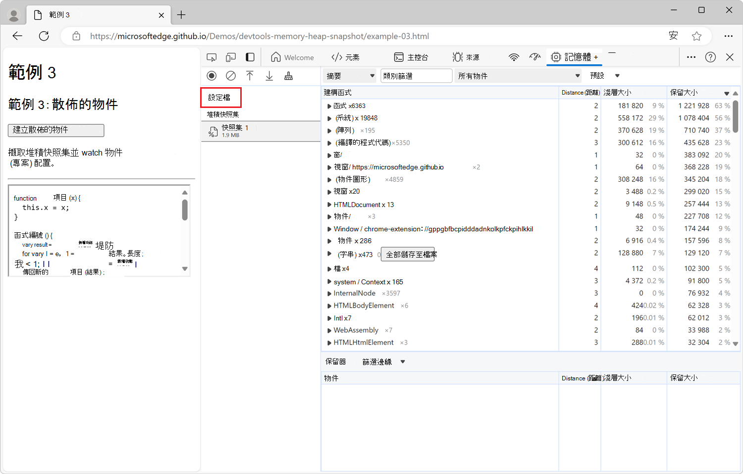Open DevTools customize three-dots menu
Image resolution: width=743 pixels, height=474 pixels.
[691, 57]
